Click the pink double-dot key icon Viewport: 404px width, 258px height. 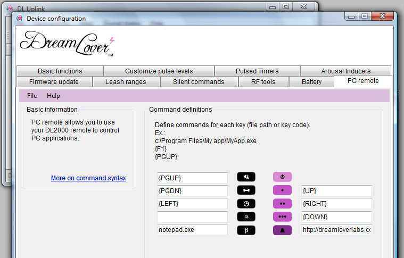[282, 204]
